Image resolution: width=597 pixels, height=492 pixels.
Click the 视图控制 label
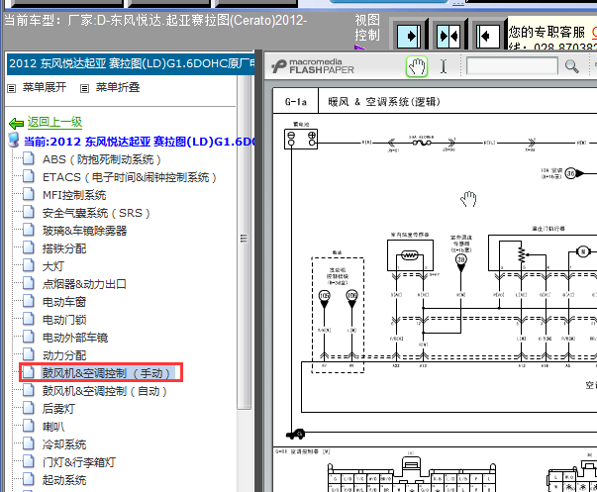(367, 28)
